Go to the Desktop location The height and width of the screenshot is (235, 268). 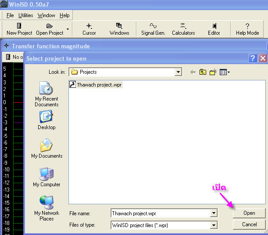point(46,120)
